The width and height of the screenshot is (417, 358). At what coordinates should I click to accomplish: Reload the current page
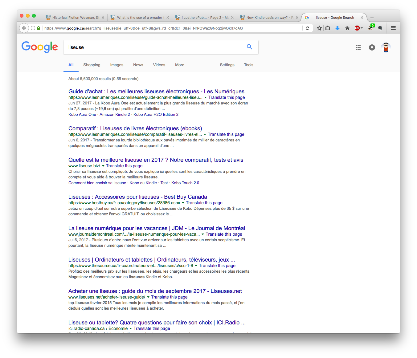(307, 28)
